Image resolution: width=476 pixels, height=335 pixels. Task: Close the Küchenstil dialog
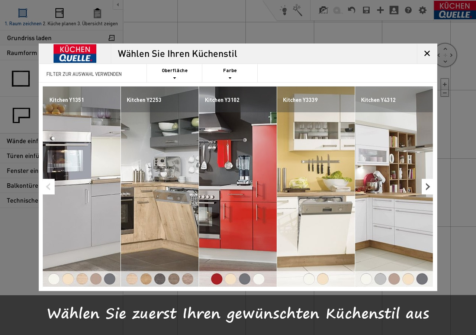pyautogui.click(x=427, y=54)
